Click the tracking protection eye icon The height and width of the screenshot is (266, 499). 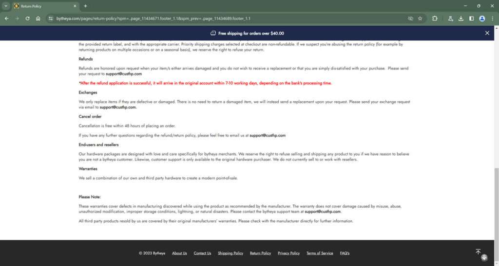point(410,18)
